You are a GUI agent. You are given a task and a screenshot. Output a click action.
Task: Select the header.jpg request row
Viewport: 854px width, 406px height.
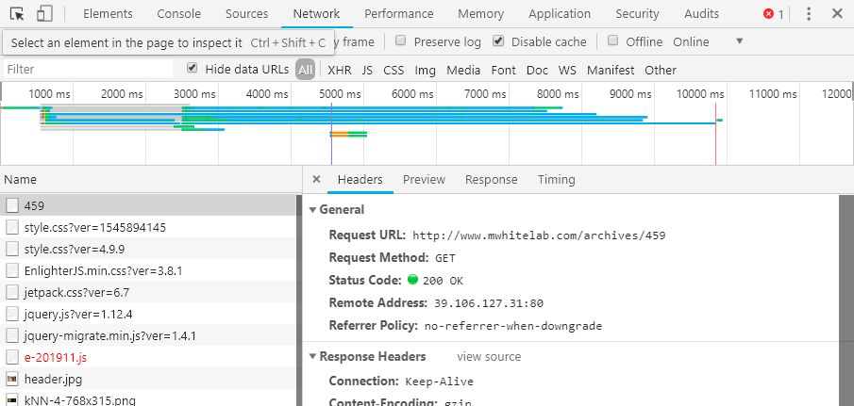[148, 380]
